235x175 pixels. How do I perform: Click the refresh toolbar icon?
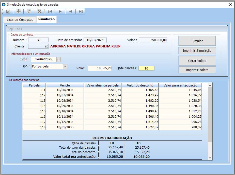(x=29, y=11)
